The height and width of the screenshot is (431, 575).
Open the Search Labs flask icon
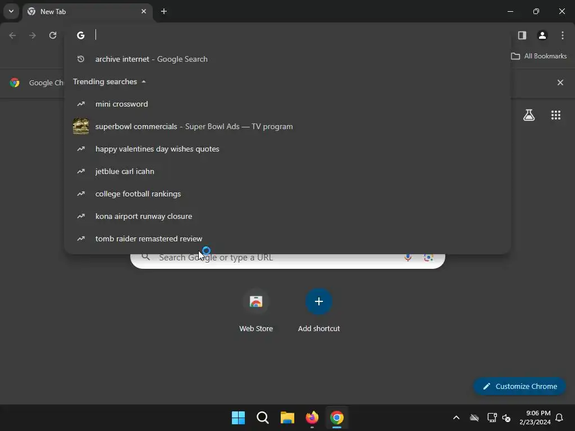pos(529,116)
